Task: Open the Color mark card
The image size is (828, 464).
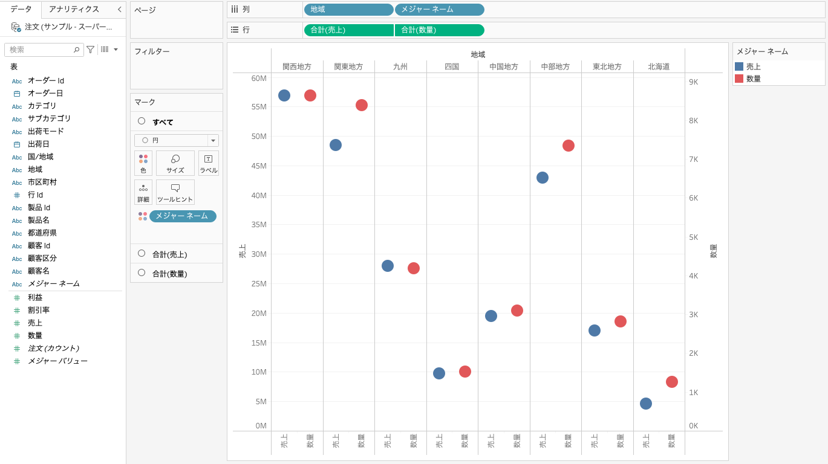Action: point(143,163)
